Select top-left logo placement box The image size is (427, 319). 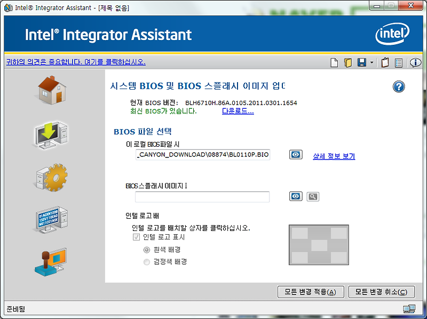pyautogui.click(x=299, y=233)
